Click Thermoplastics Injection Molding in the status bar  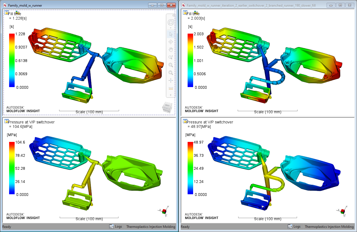[151, 227]
